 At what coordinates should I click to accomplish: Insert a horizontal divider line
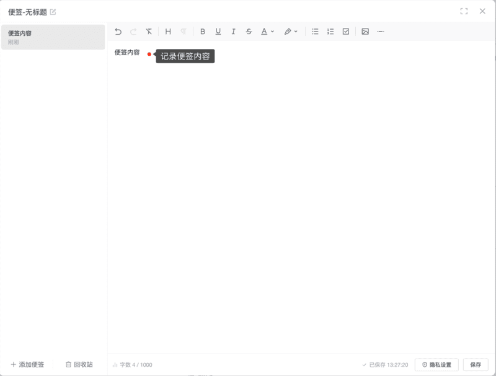[381, 31]
